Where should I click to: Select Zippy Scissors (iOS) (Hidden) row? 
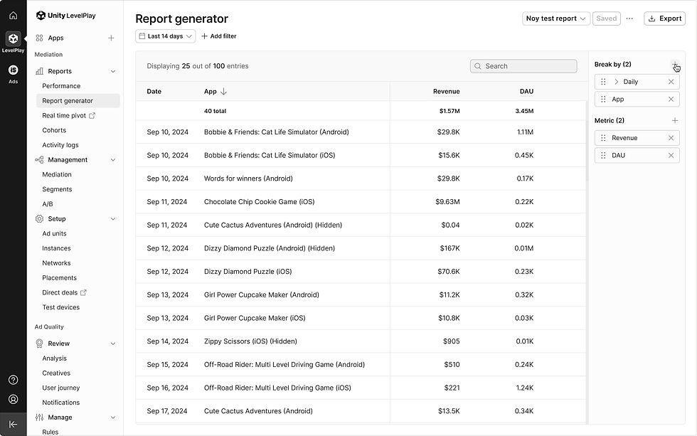tap(361, 341)
